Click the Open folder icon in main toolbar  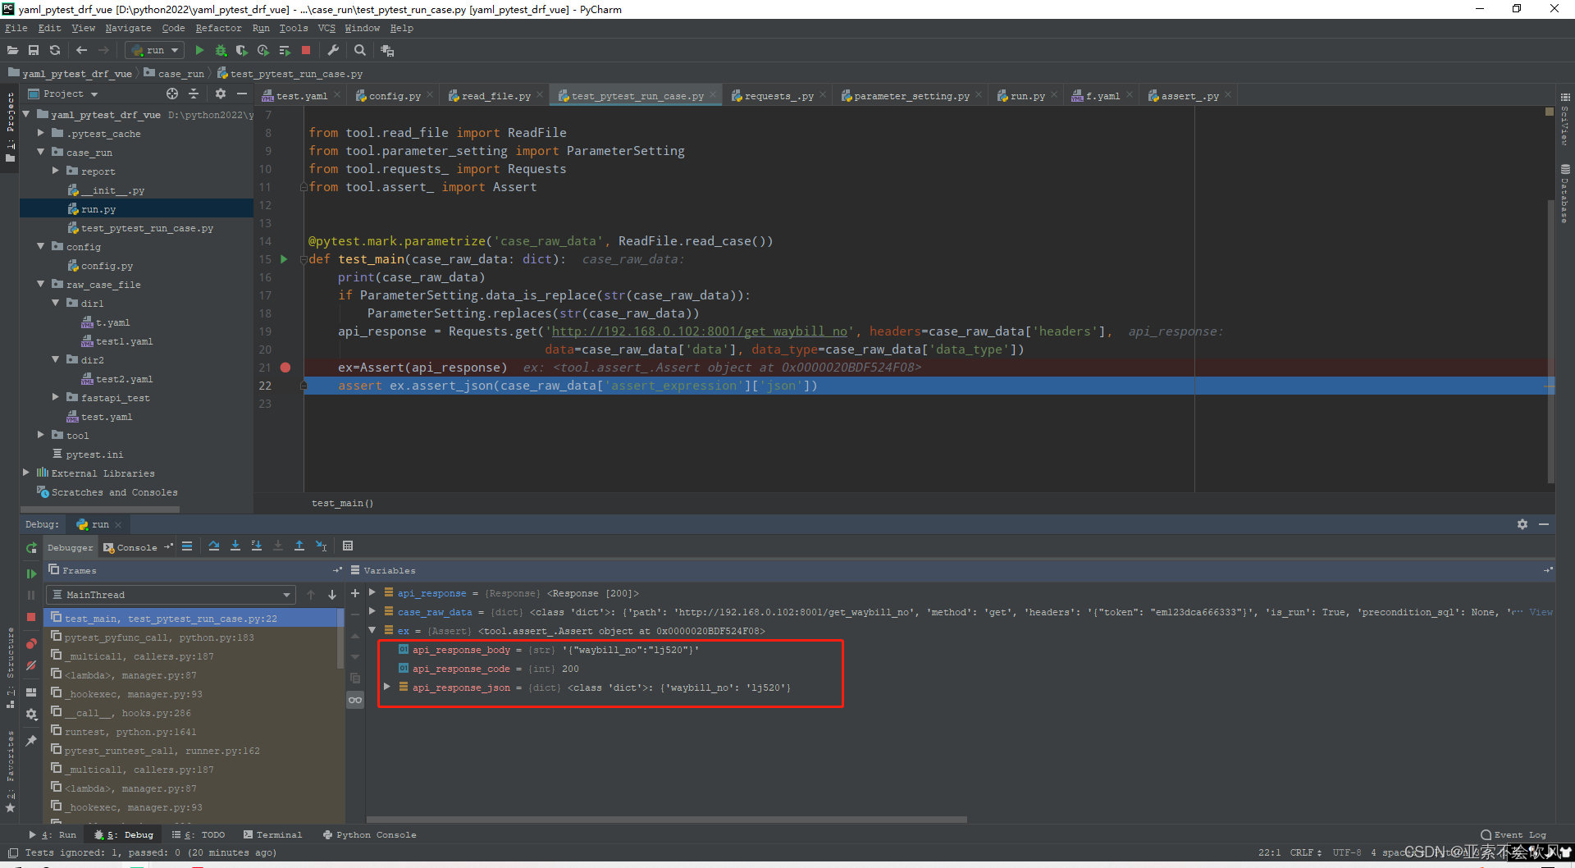[12, 51]
